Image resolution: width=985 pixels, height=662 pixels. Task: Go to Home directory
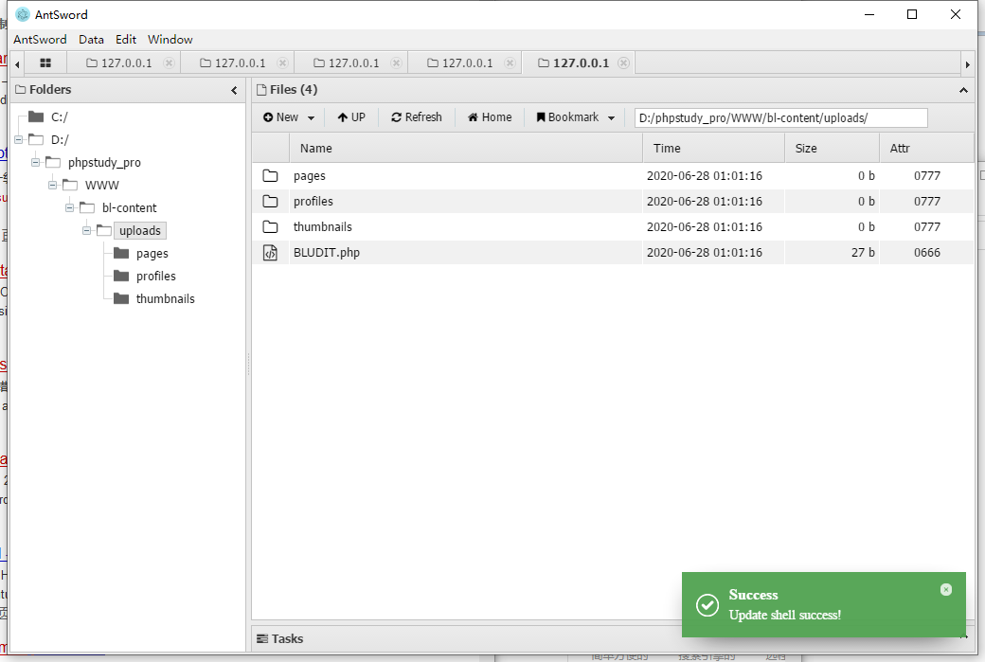[490, 117]
